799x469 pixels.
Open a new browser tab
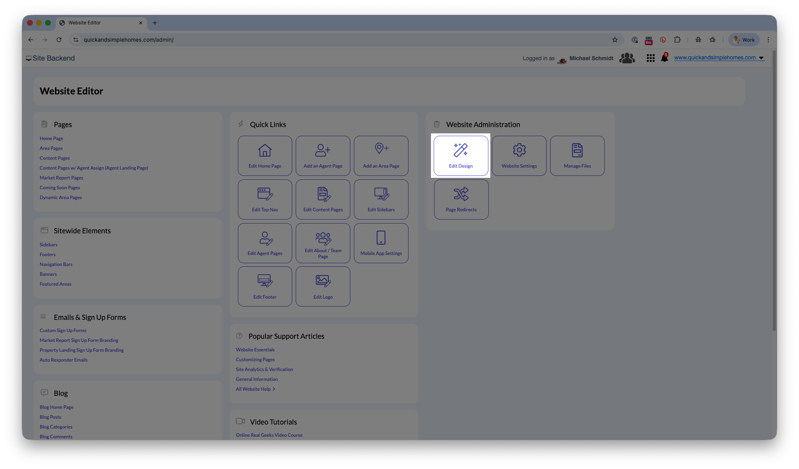pyautogui.click(x=155, y=23)
